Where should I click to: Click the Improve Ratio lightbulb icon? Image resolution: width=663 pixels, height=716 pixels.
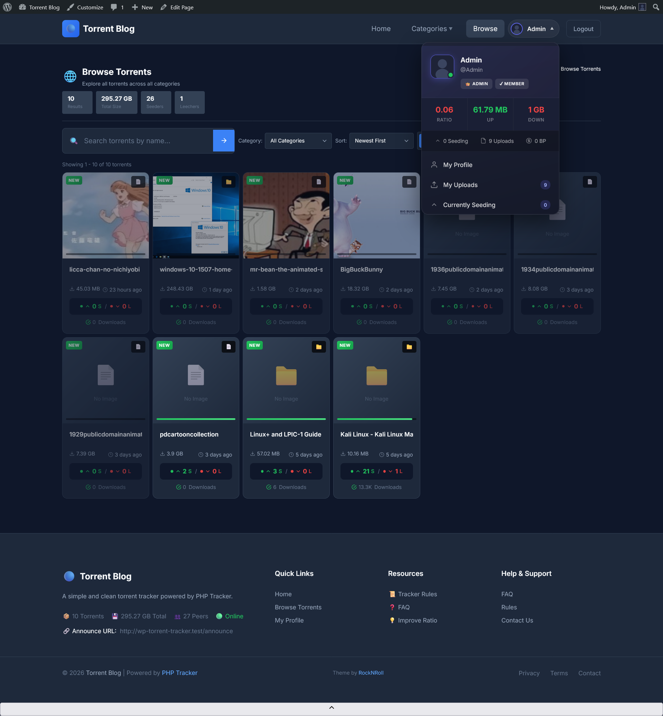(x=392, y=620)
